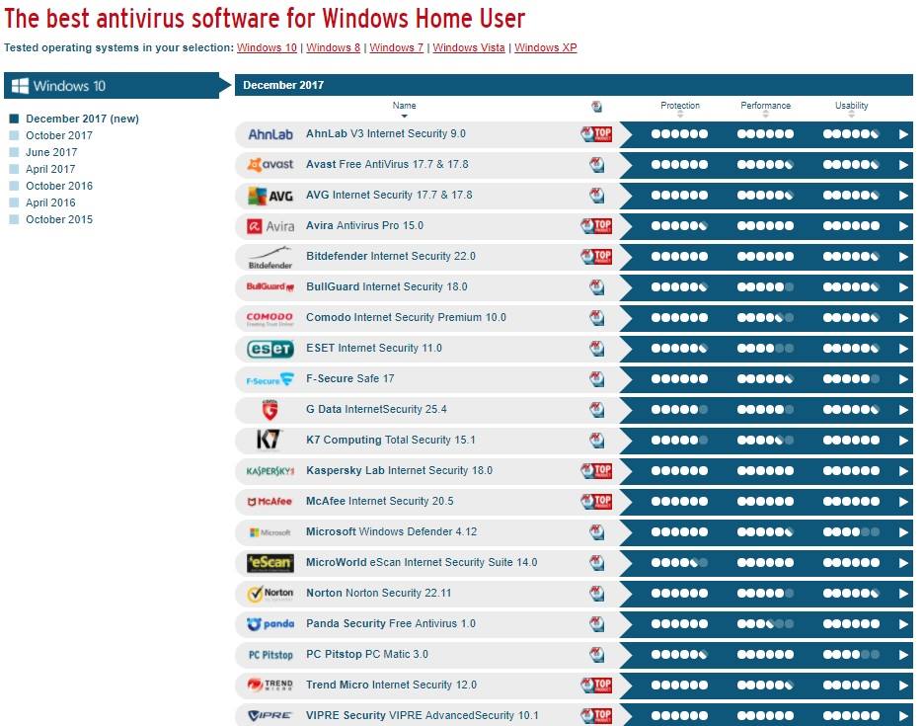Sort the table by Performance
The width and height of the screenshot is (924, 726).
click(765, 109)
